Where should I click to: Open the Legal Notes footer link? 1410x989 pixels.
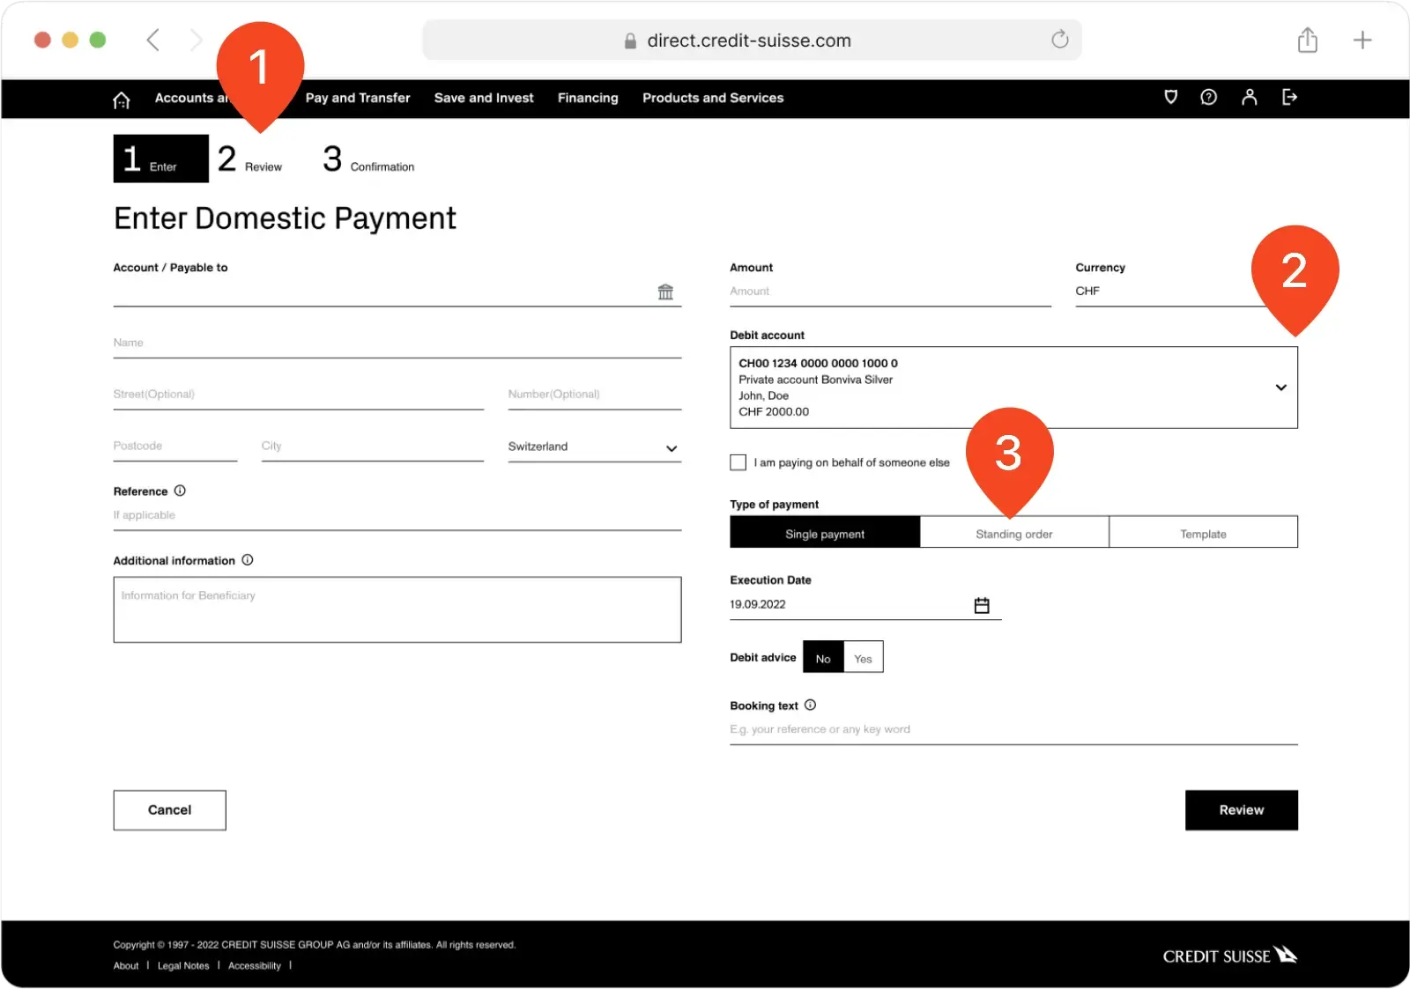click(x=182, y=965)
